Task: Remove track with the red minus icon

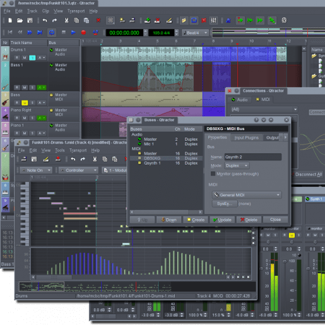Action: [157, 20]
